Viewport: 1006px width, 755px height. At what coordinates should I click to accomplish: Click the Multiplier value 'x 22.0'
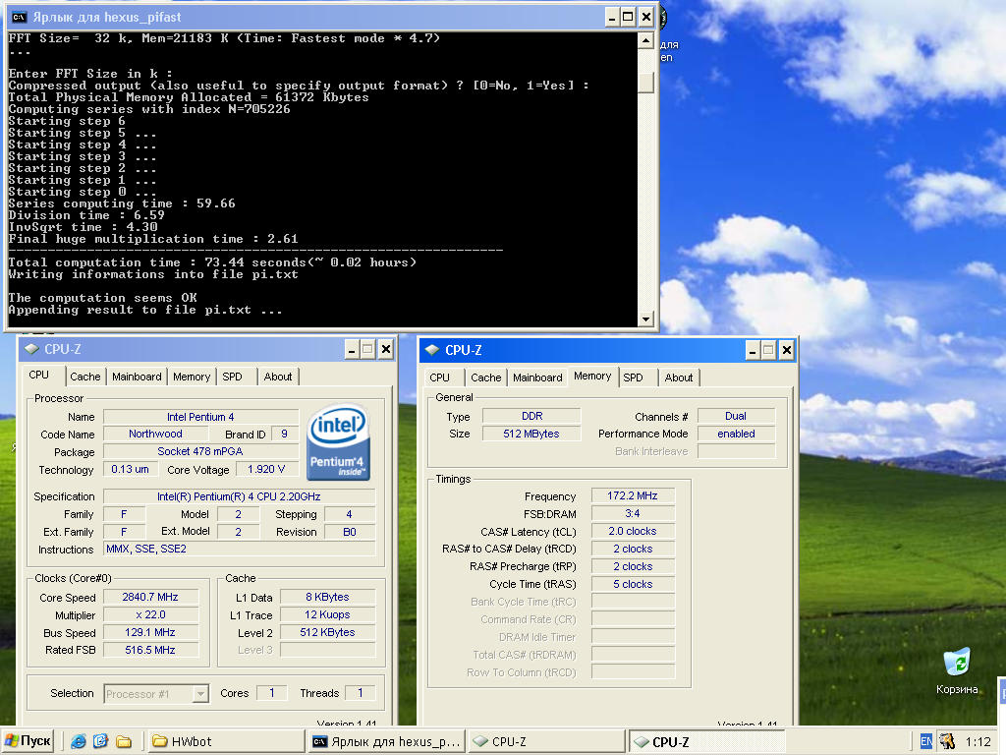[x=150, y=615]
